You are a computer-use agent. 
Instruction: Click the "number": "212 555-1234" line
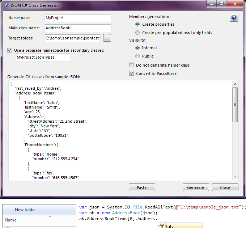pos(56,159)
